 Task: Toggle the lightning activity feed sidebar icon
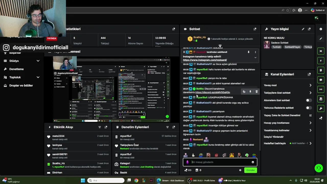pyautogui.click(x=321, y=61)
